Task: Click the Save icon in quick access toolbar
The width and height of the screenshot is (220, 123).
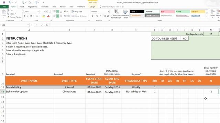Action: tap(4, 2)
